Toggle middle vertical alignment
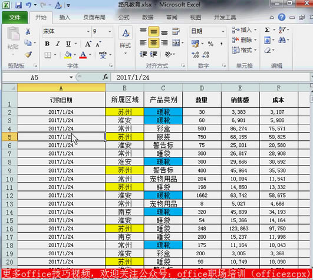This screenshot has height=280, width=313. pyautogui.click(x=153, y=31)
